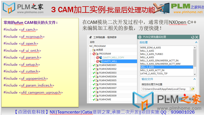Select the last PLMHOME program group
The height and width of the screenshot is (115, 204).
tap(105, 99)
